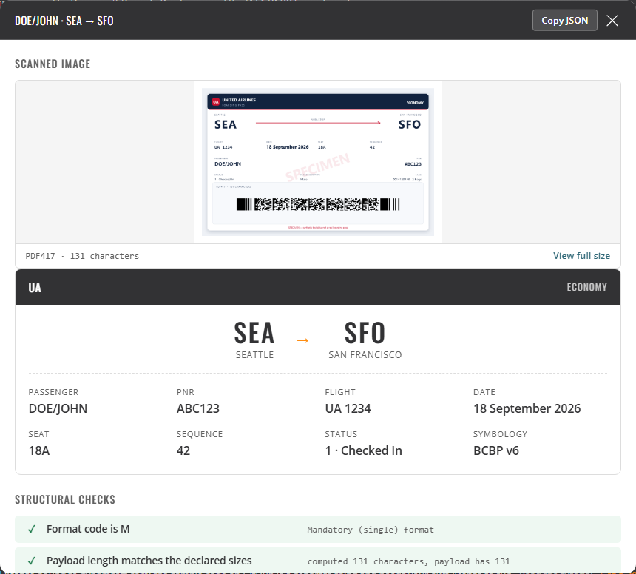Image resolution: width=636 pixels, height=574 pixels.
Task: Click the SYMBOLOGY field label
Action: tap(500, 434)
